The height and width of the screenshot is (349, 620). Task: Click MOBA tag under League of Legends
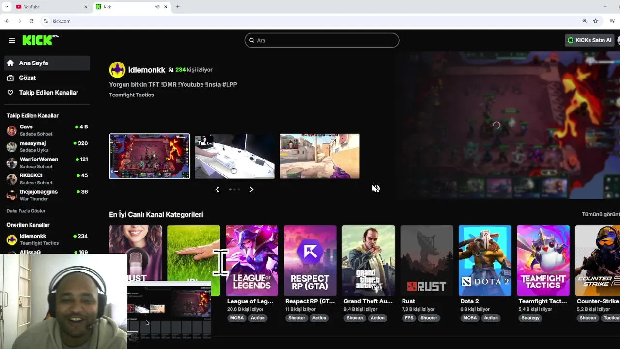click(x=237, y=318)
